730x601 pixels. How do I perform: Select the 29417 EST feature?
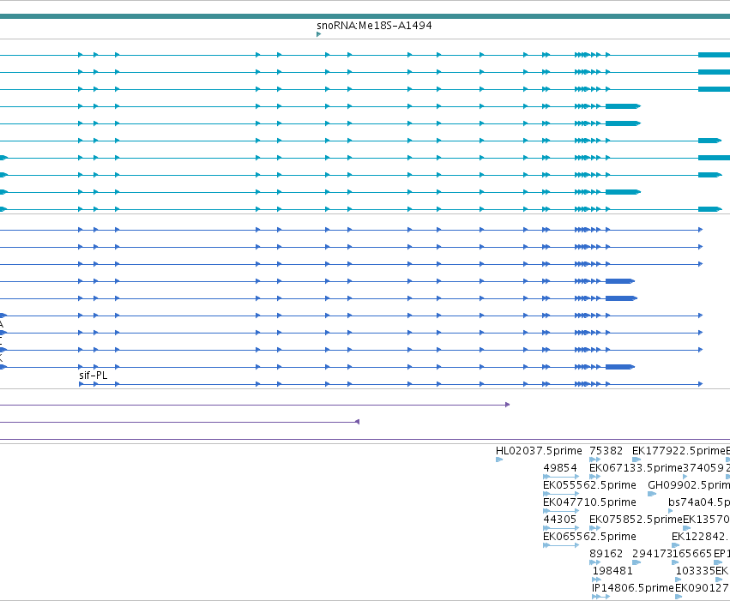click(636, 562)
